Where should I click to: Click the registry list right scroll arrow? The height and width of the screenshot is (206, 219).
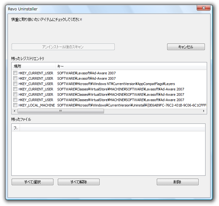coord(204,111)
